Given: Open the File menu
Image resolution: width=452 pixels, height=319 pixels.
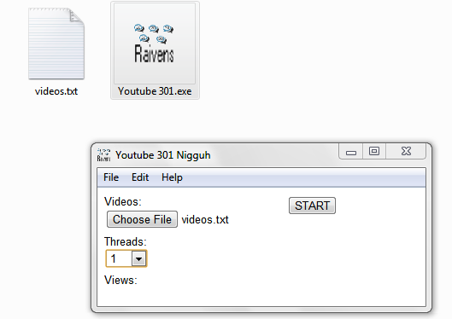Looking at the screenshot, I should (x=111, y=177).
